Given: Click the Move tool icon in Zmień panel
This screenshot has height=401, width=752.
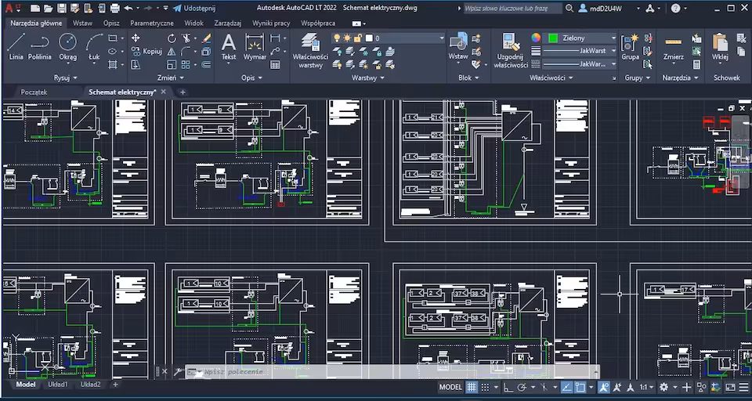Looking at the screenshot, I should (x=136, y=38).
